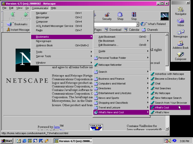Expand Business and Finance bookmarks folder
The width and height of the screenshot is (193, 144).
122,79
